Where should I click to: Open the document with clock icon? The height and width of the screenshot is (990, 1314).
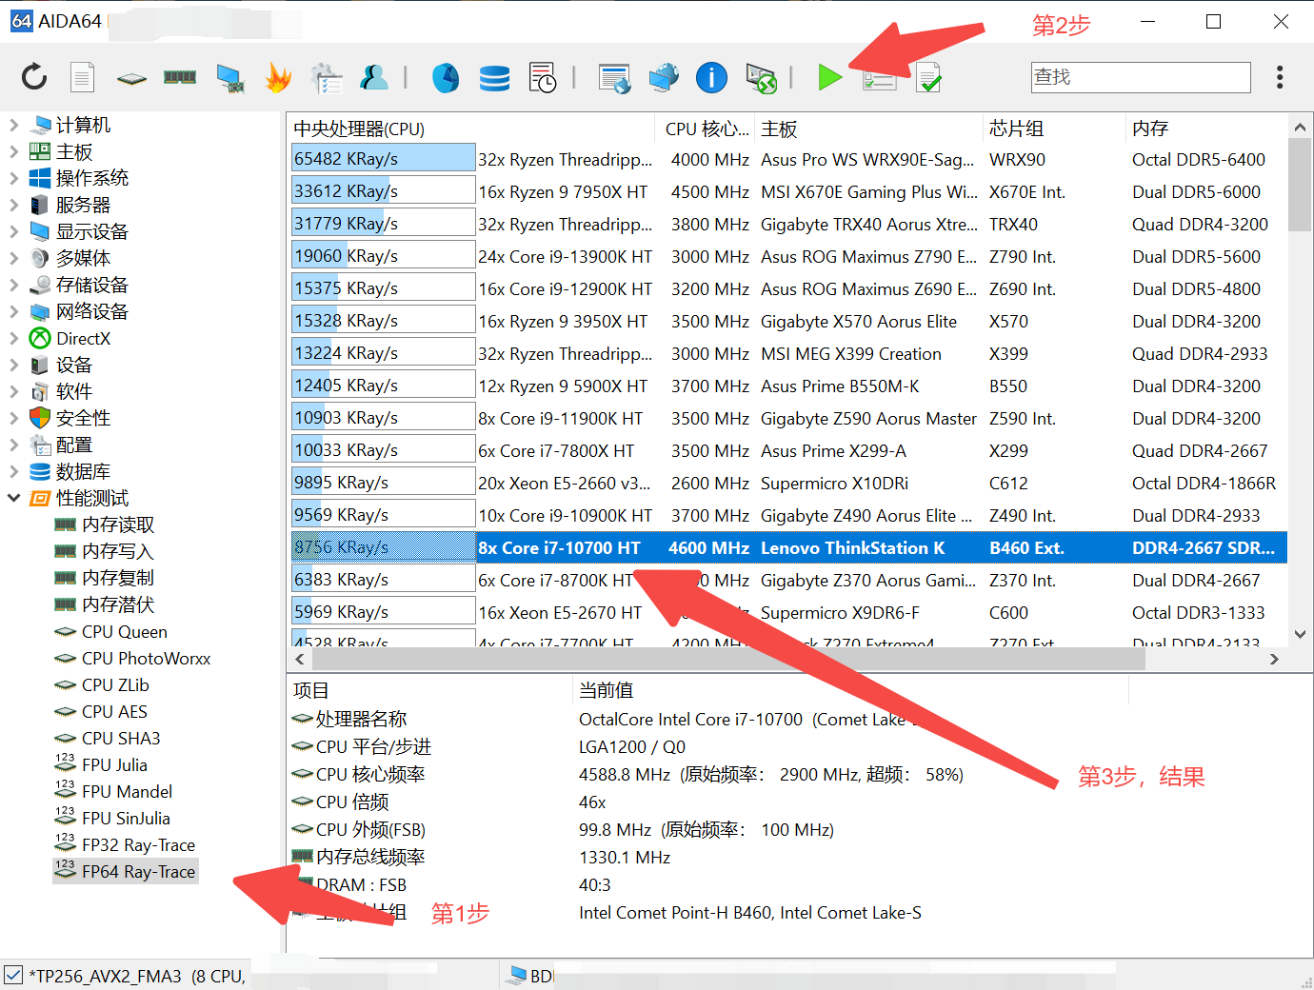click(x=543, y=78)
